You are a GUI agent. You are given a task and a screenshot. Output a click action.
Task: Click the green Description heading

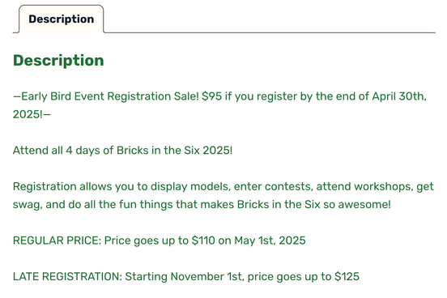58,61
